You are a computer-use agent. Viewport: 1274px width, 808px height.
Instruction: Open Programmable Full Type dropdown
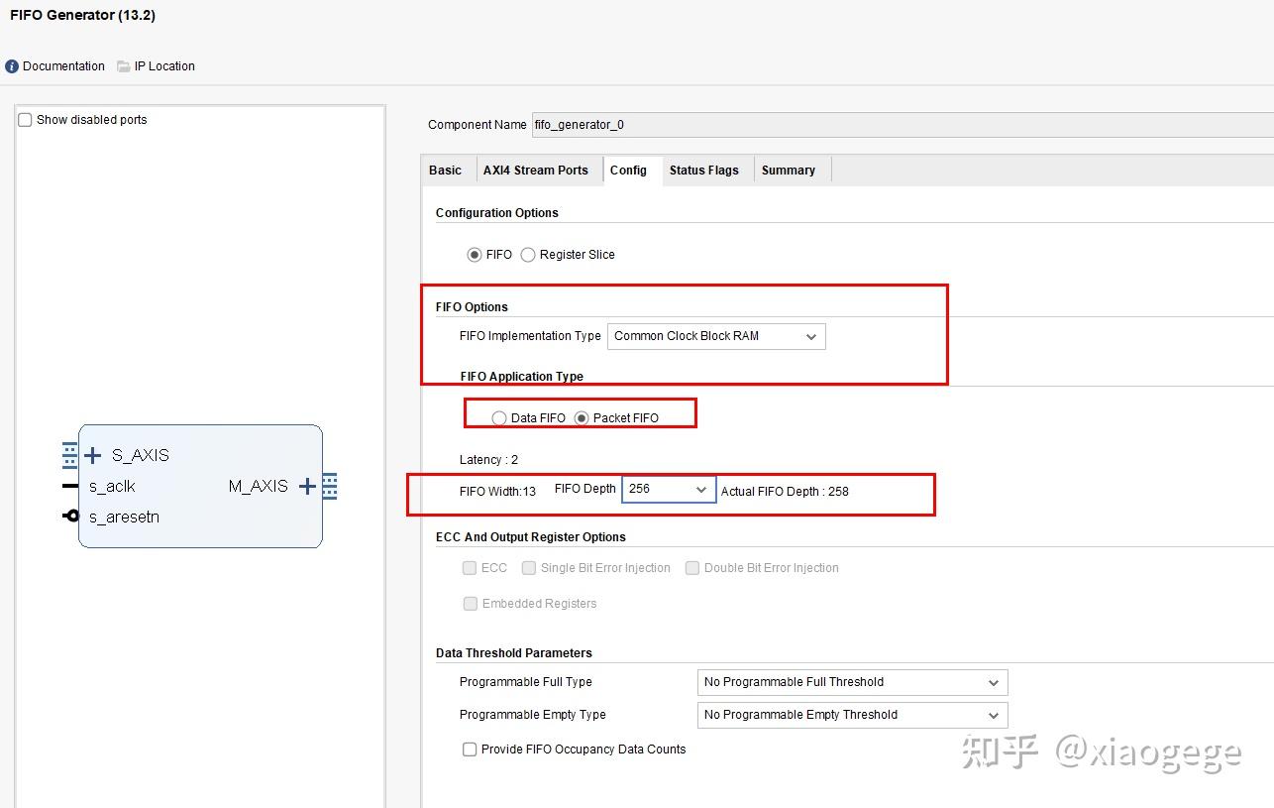point(853,682)
